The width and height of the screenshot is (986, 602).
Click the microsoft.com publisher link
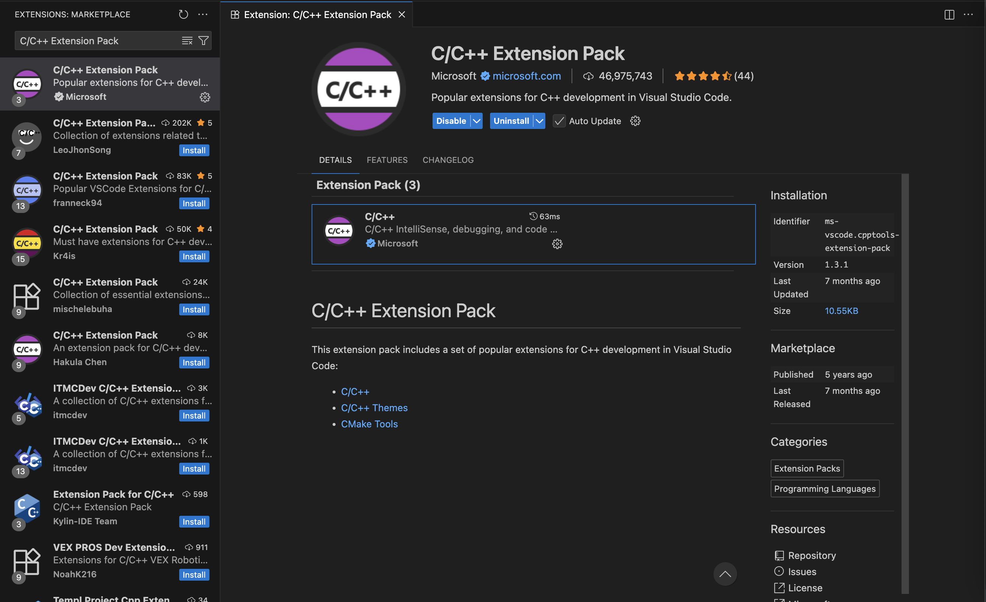pos(526,76)
